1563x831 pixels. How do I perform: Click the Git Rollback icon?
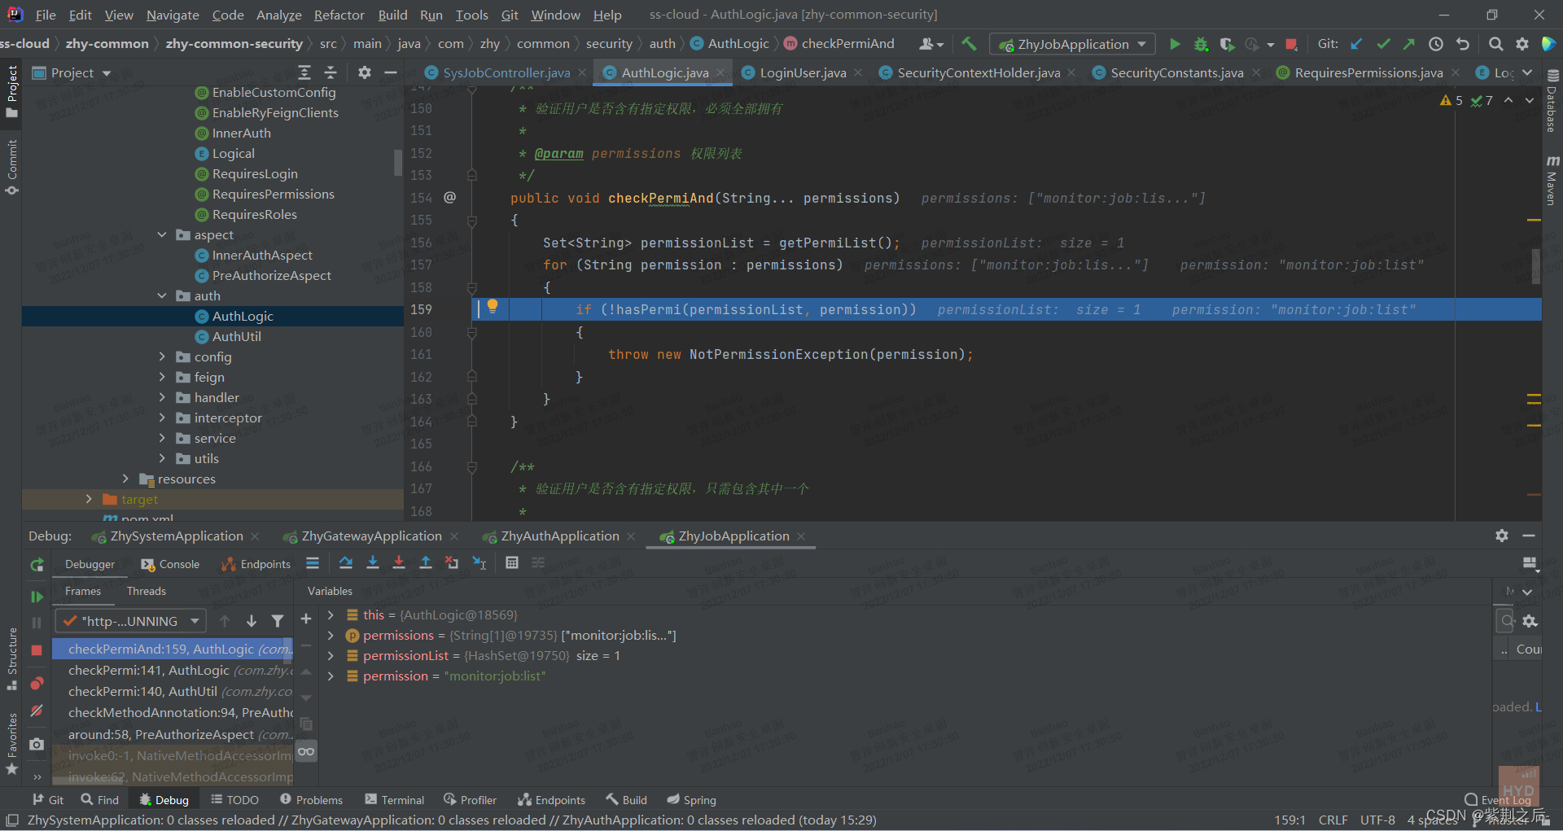1463,44
